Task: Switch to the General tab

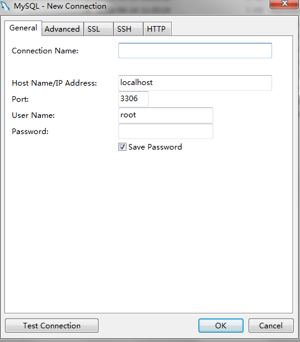Action: (x=23, y=28)
